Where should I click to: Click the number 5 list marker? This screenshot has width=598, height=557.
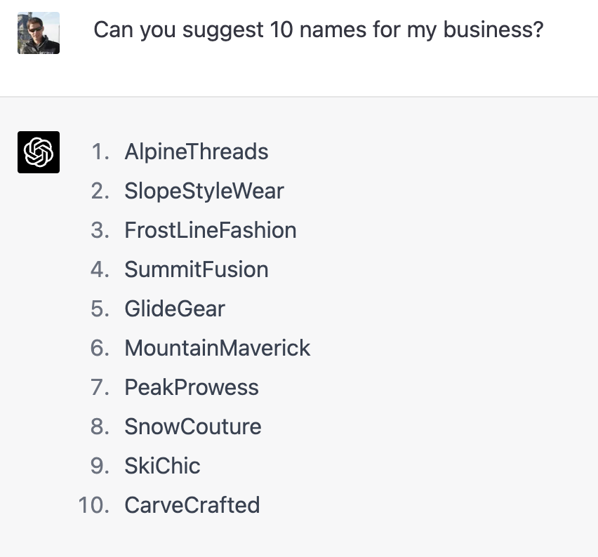pyautogui.click(x=100, y=309)
